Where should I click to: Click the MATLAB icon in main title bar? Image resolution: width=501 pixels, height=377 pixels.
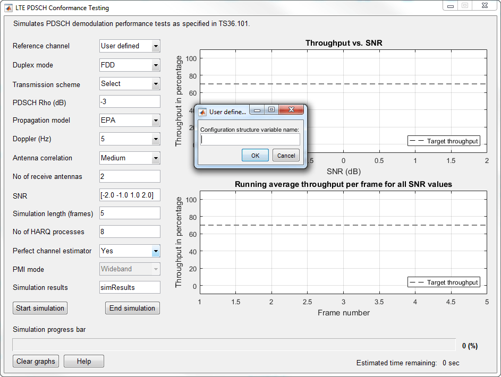(9, 7)
